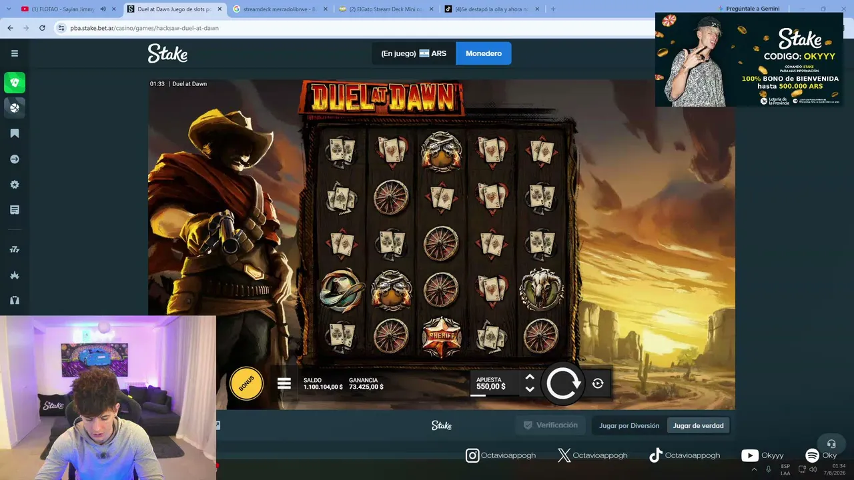This screenshot has height=480, width=854.
Task: Switch to the TikTok 'Se destapó la olla' tab
Action: click(491, 9)
